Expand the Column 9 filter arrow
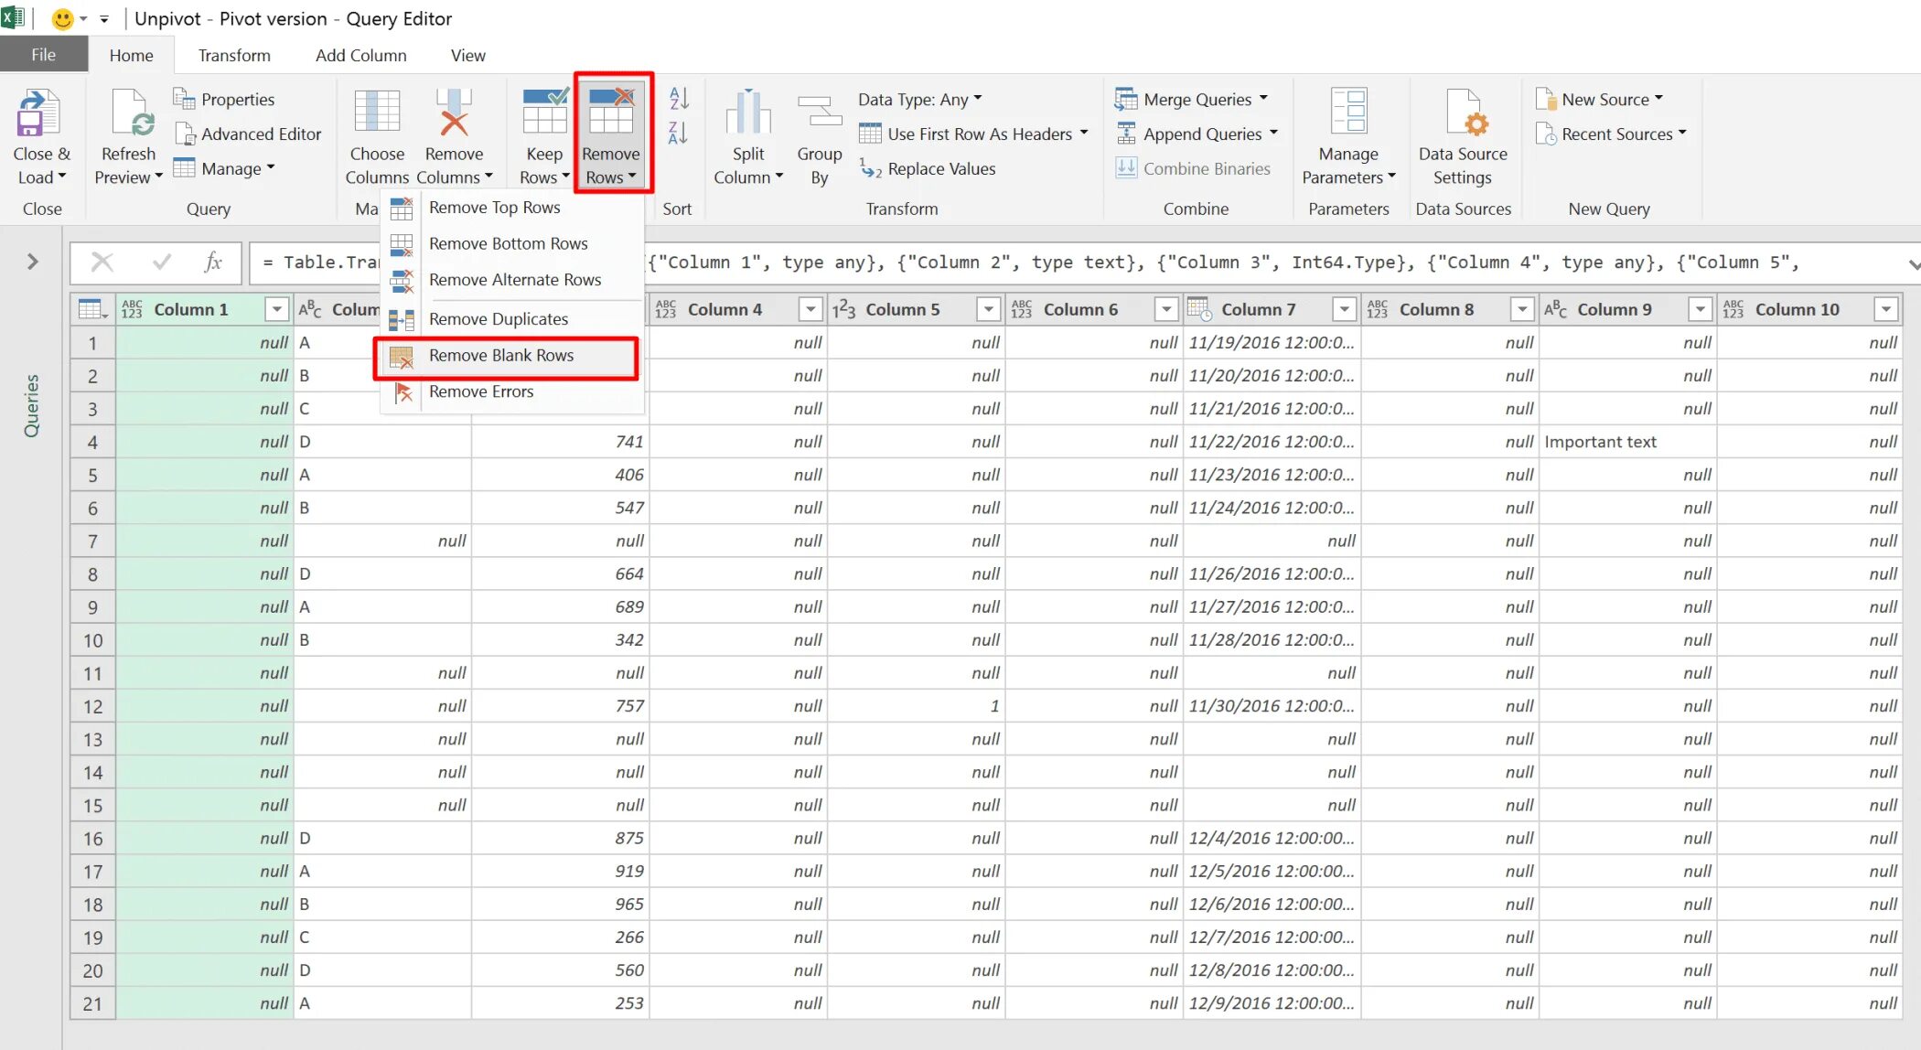 click(1700, 310)
